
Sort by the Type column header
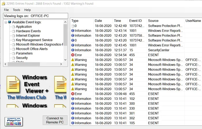[x=75, y=21]
